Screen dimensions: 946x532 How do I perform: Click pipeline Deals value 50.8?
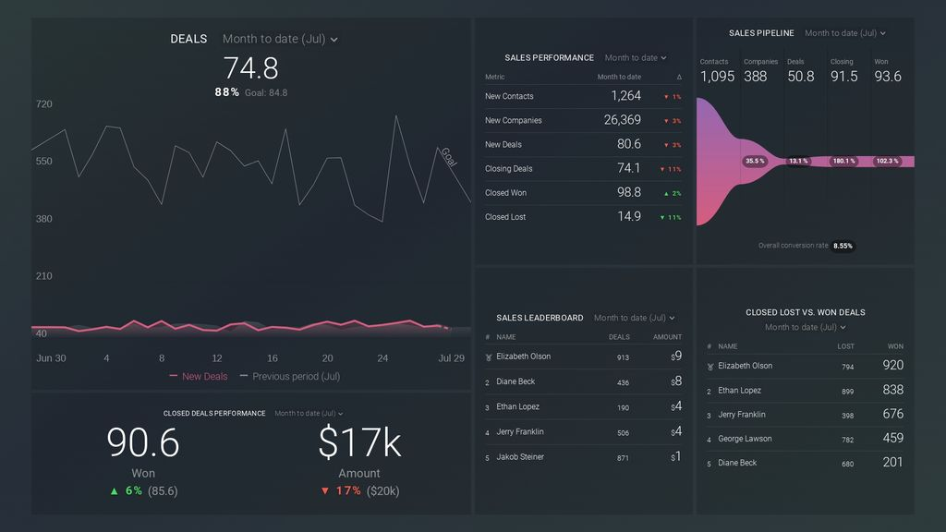pyautogui.click(x=801, y=77)
